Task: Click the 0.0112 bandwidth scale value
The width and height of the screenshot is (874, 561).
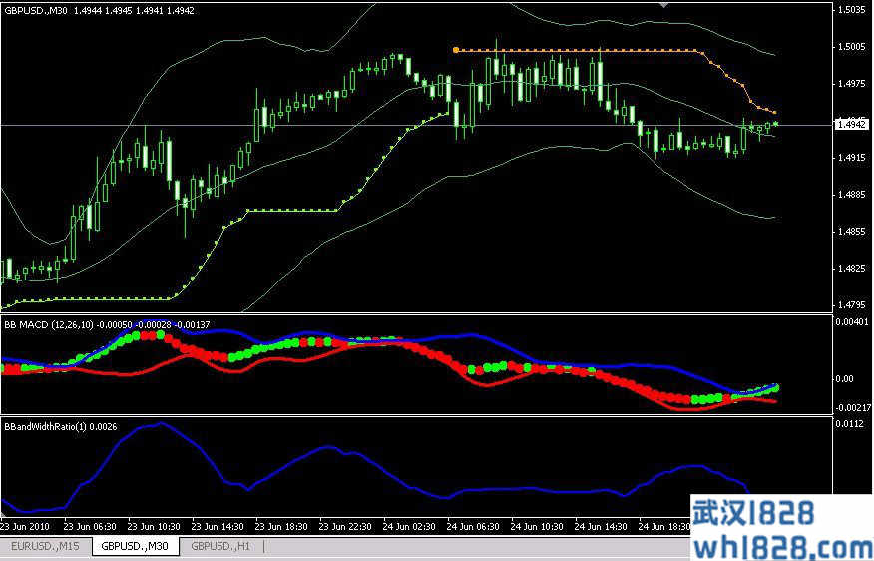Action: pyautogui.click(x=849, y=424)
